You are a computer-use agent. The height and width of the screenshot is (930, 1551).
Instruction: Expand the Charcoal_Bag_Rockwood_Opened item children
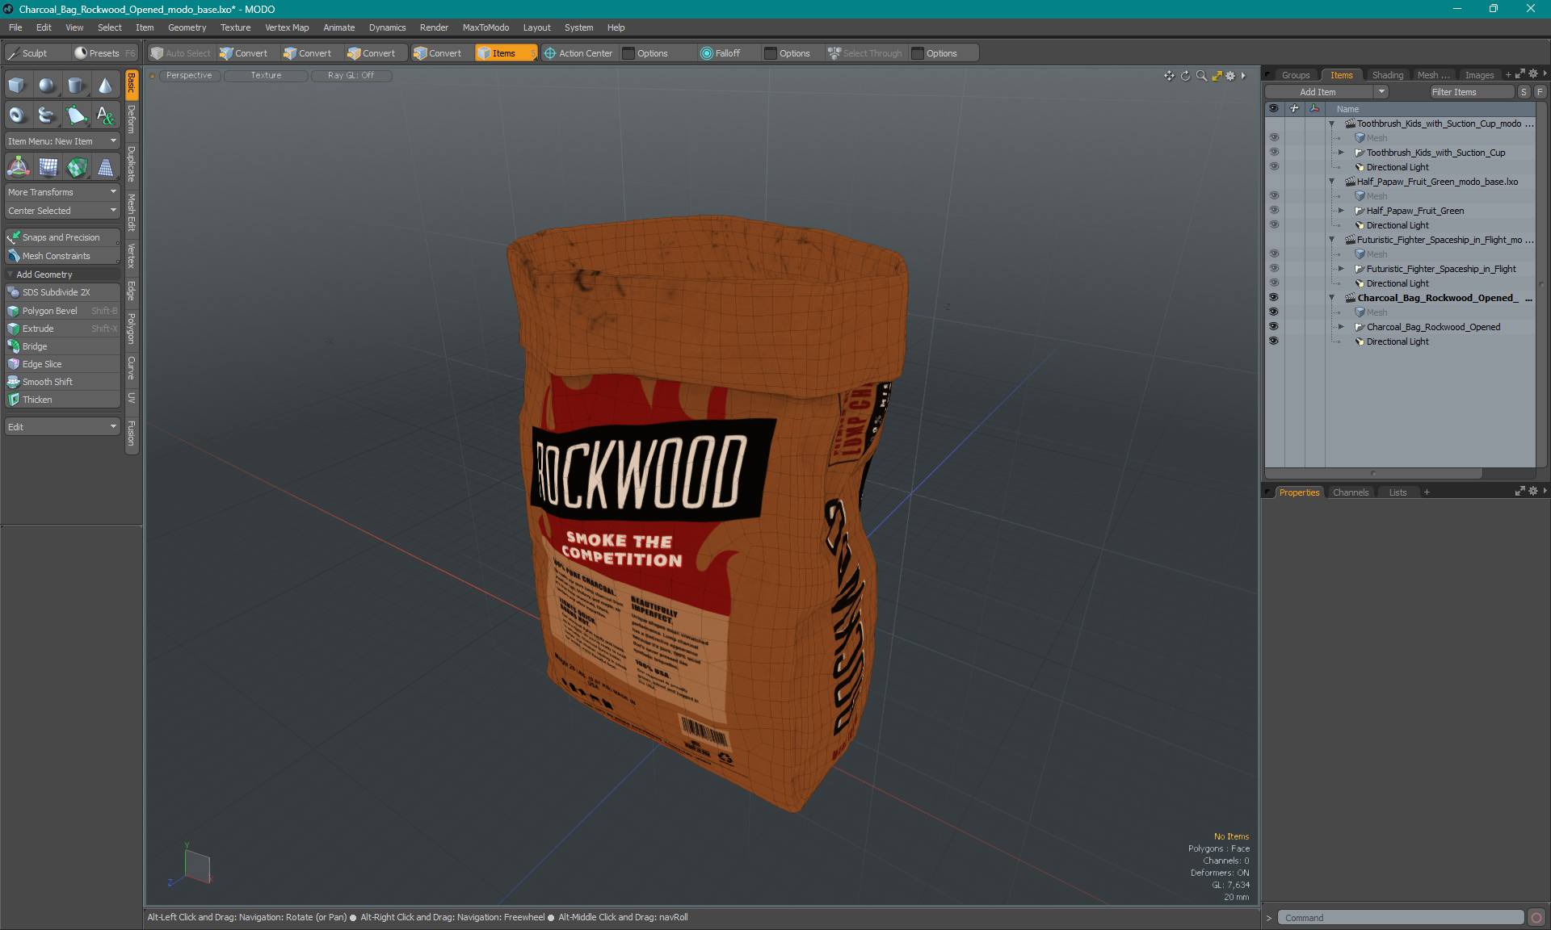point(1342,327)
